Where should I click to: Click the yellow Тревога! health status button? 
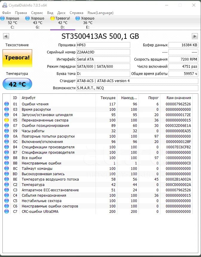[x=17, y=58]
